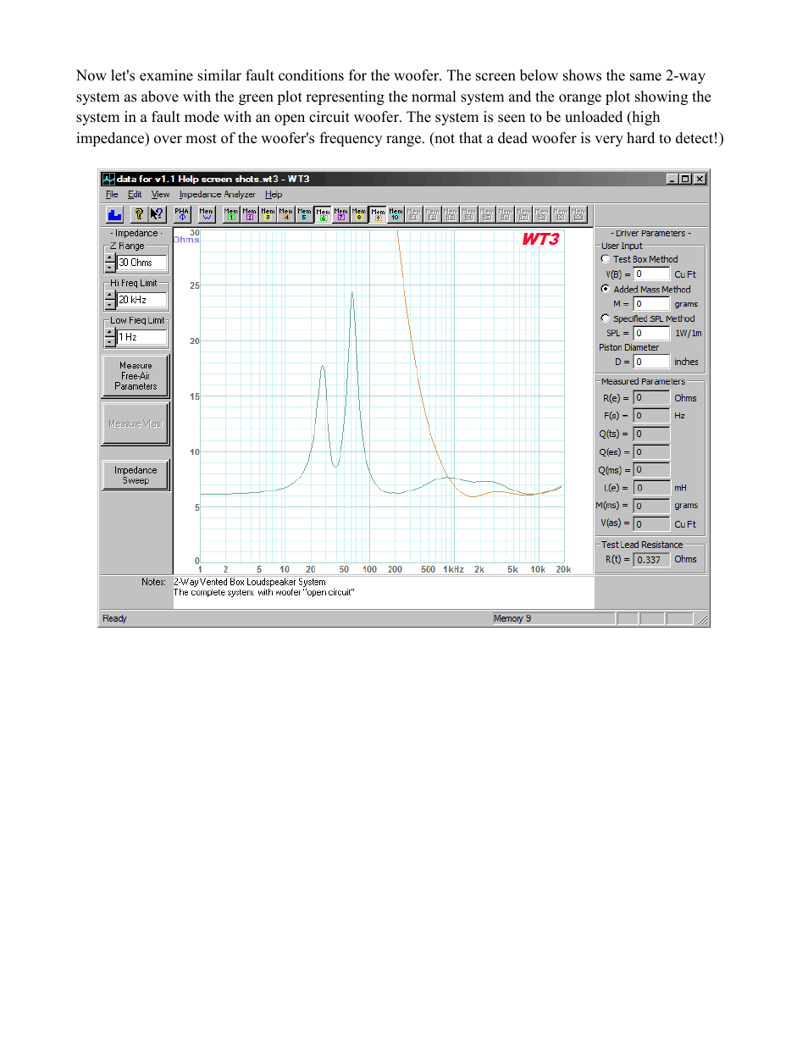
Task: Click the L(e) mH measured field
Action: [x=651, y=488]
